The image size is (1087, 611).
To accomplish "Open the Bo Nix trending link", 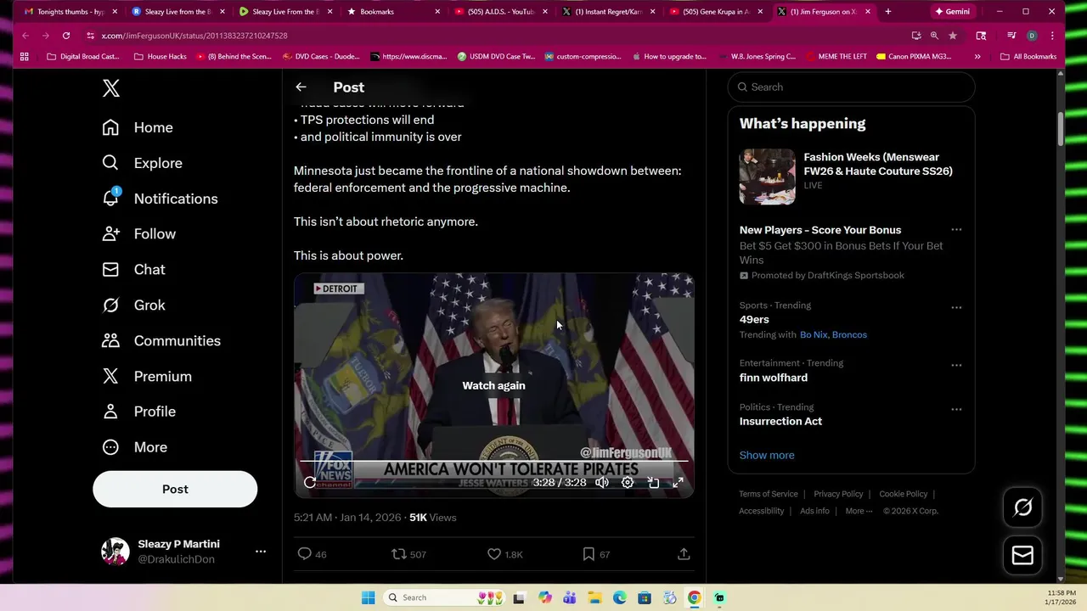I will pyautogui.click(x=814, y=335).
